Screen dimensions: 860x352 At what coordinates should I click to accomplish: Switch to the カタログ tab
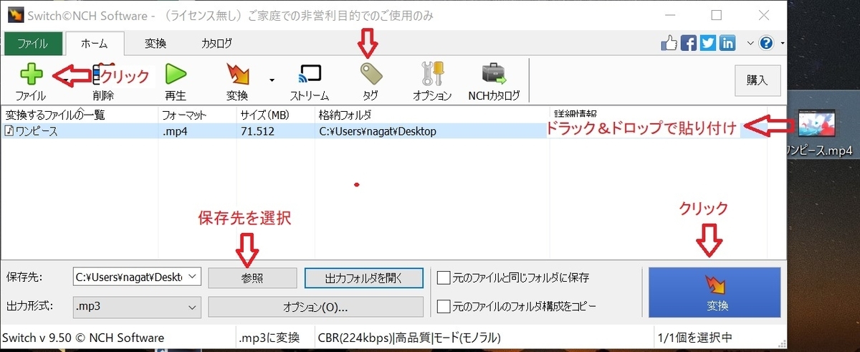216,43
